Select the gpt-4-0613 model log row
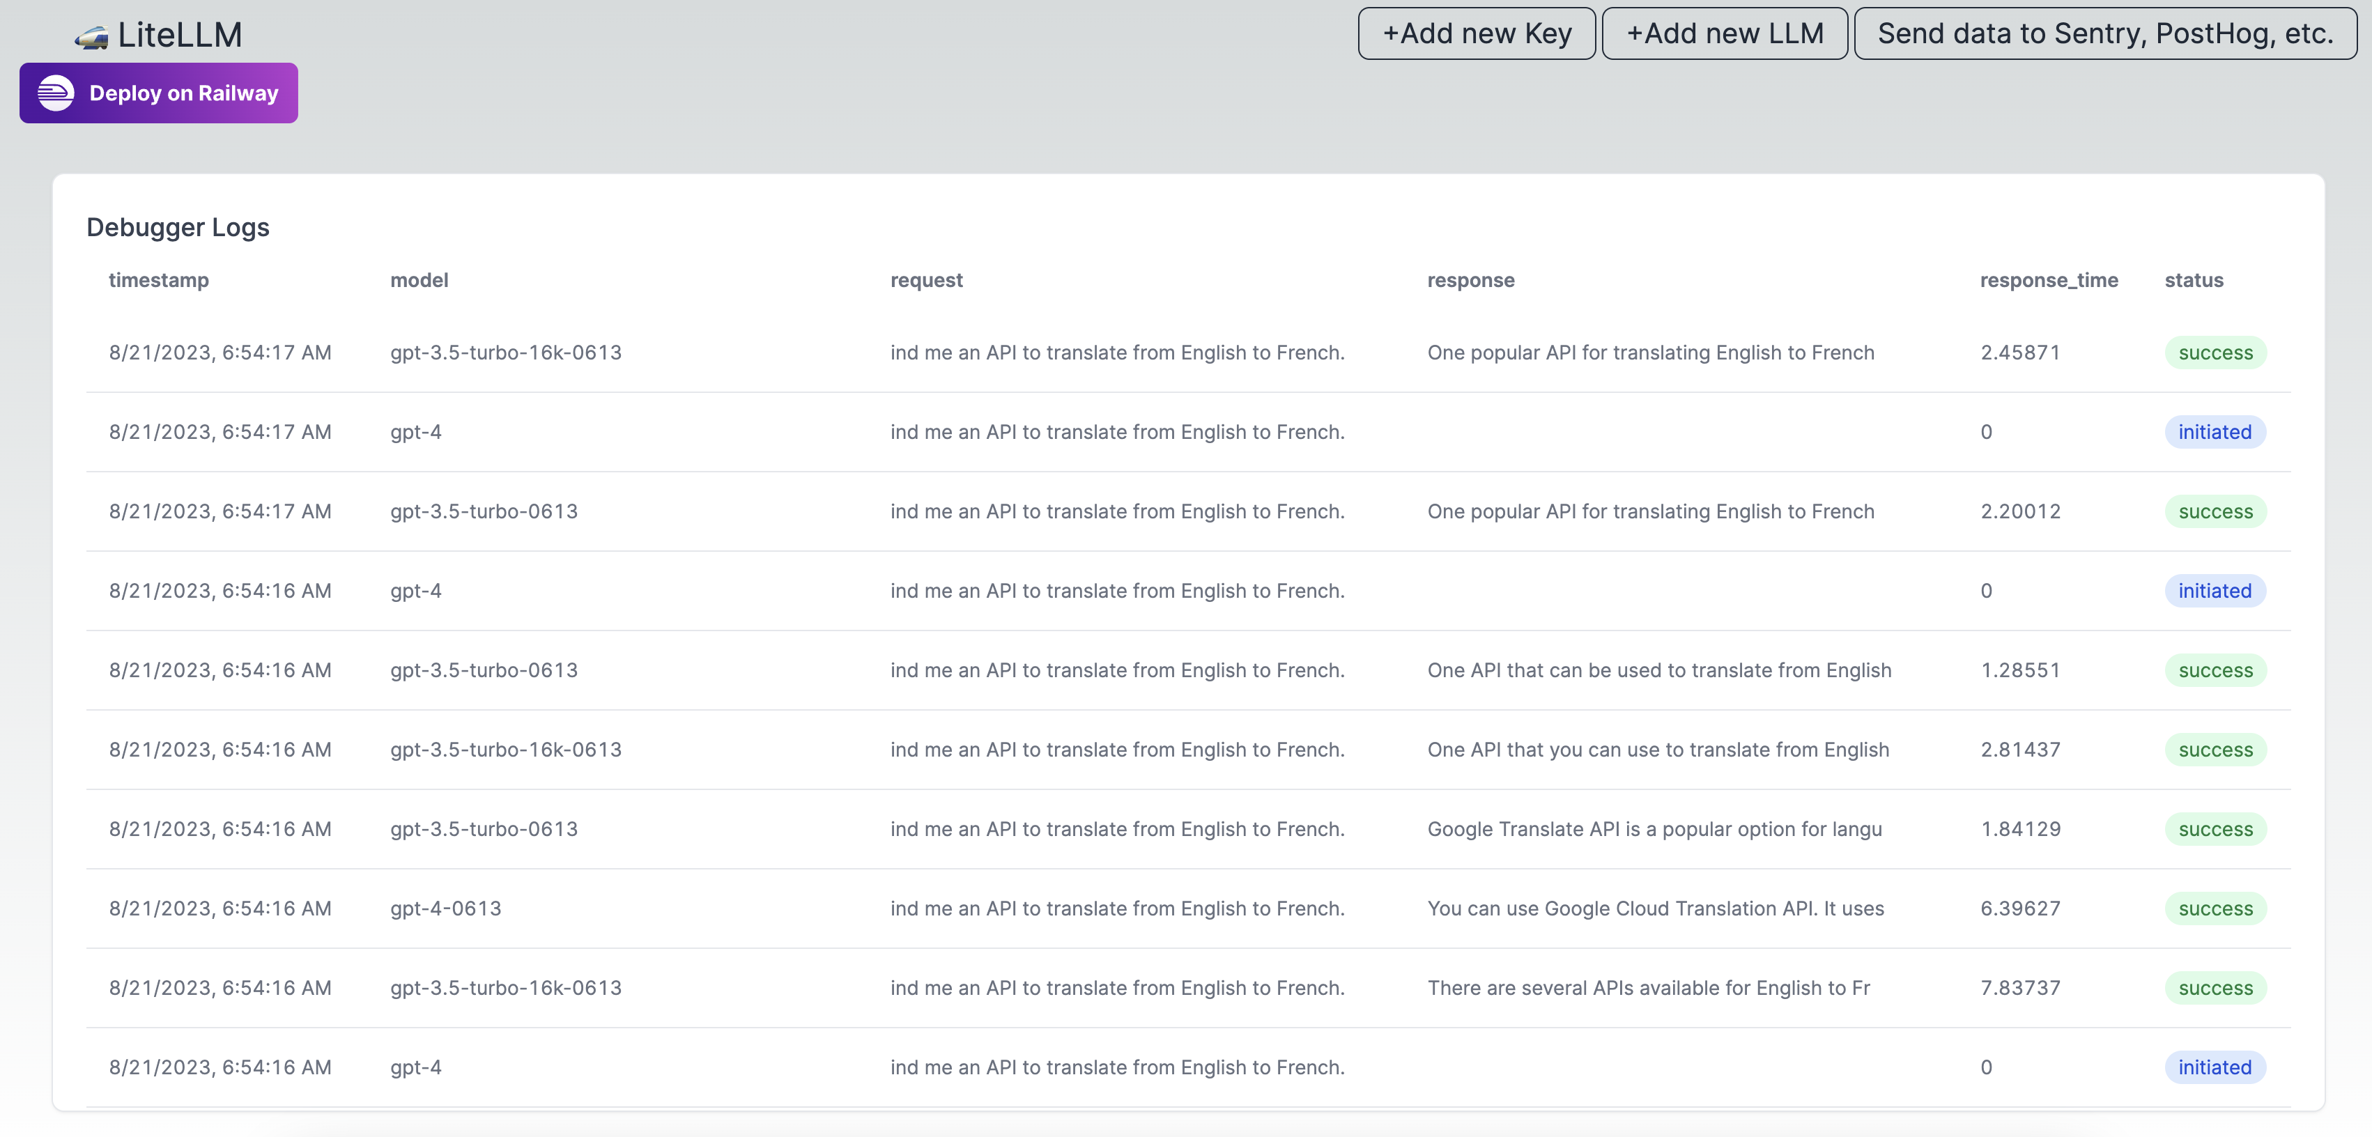Viewport: 2372px width, 1137px height. [x=446, y=908]
